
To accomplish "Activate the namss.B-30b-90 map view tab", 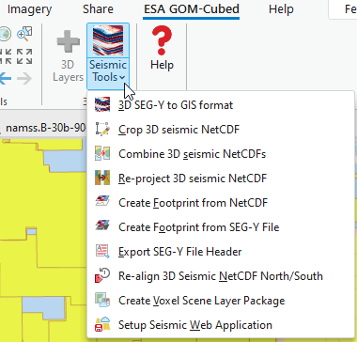I will pos(46,128).
